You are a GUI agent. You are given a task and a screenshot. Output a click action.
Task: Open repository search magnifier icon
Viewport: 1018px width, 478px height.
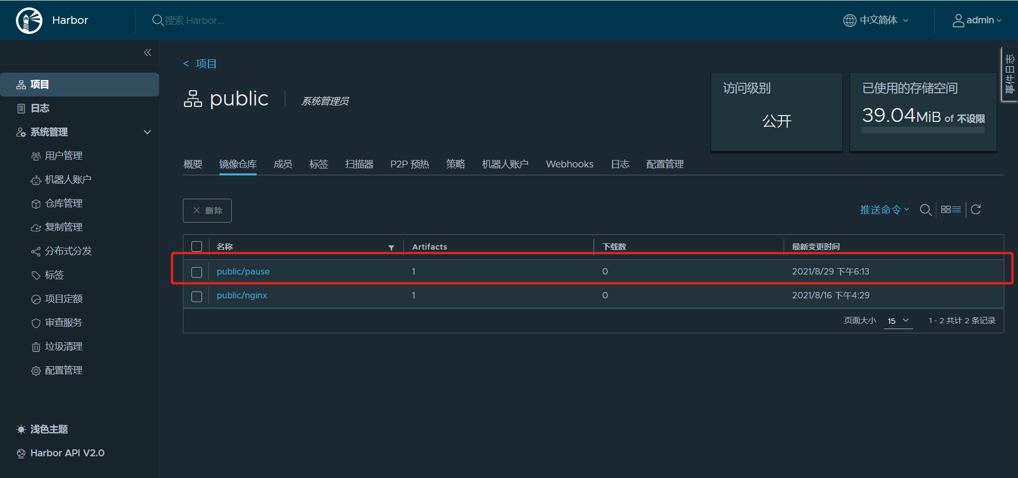(925, 210)
